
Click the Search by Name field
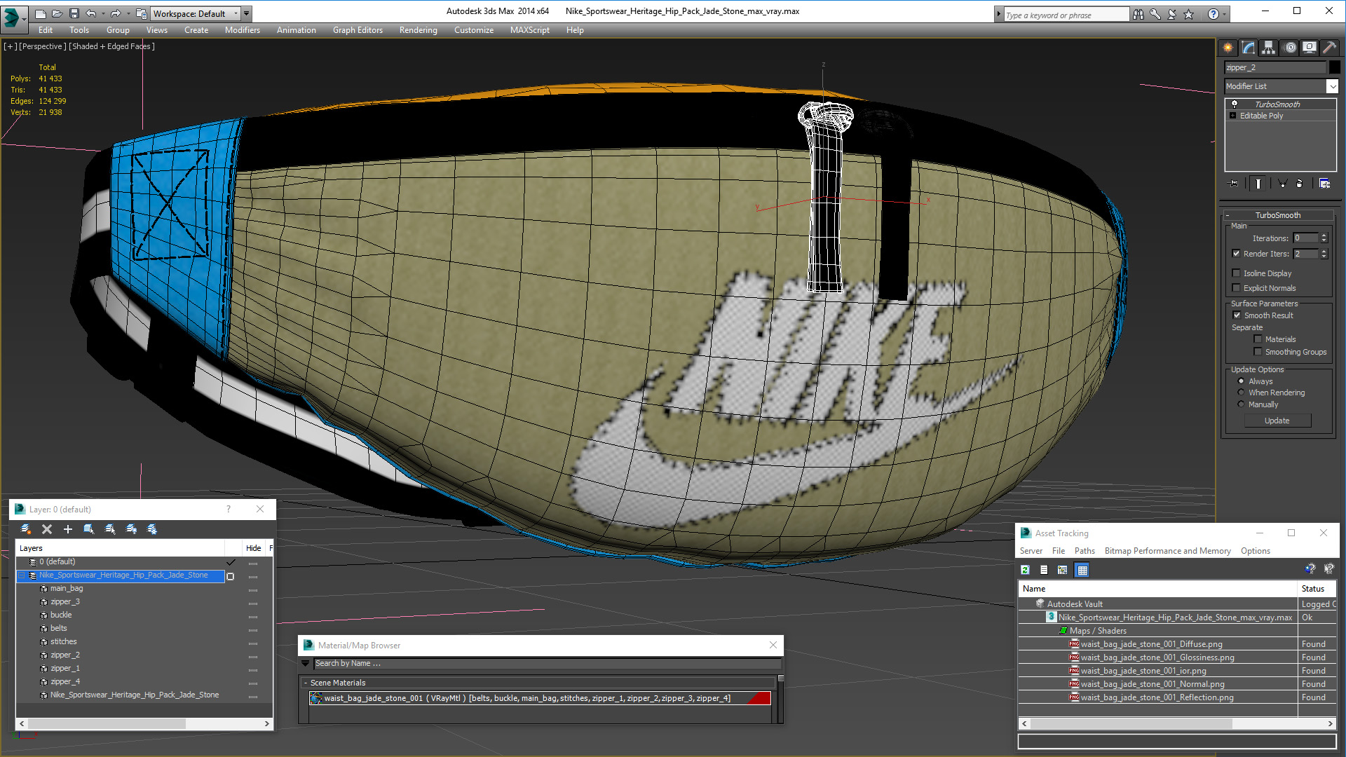point(547,663)
